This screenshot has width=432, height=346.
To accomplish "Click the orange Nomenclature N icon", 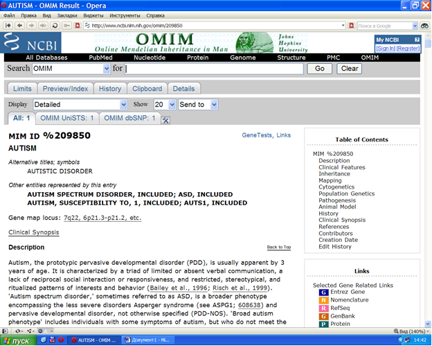I will pos(323,300).
